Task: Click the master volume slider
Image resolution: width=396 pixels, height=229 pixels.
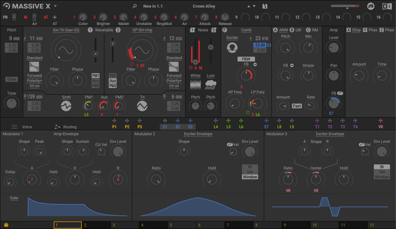Action: tap(345, 6)
